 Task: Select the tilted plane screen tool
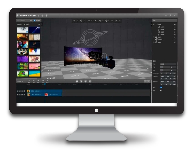pyautogui.click(x=77, y=21)
